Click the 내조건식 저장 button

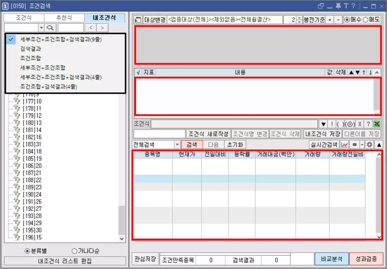[x=323, y=134]
